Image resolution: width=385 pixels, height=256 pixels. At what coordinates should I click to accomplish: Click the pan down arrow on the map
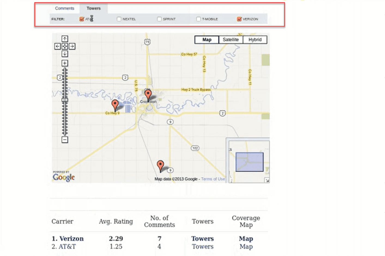65,54
